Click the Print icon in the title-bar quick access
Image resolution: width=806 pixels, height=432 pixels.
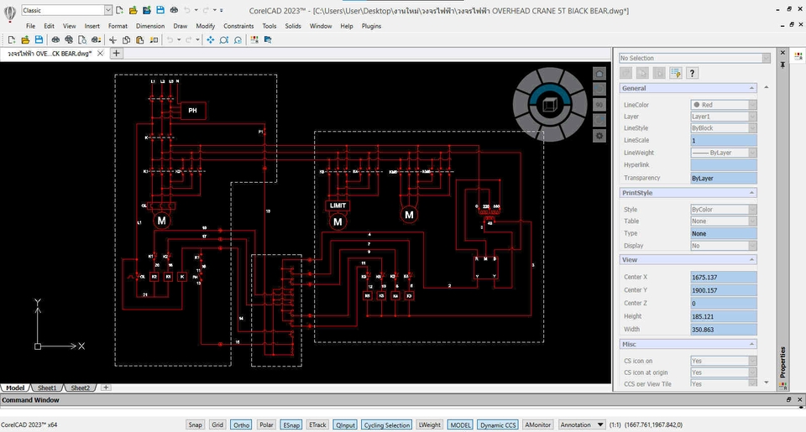coord(175,10)
